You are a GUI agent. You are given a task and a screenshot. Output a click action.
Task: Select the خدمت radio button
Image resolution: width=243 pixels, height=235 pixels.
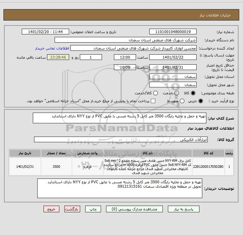(x=177, y=93)
